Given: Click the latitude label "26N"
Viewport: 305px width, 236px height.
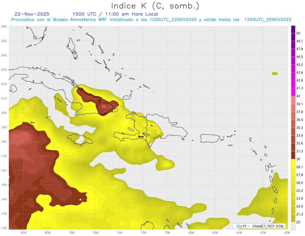Looking at the screenshot, I should (x=4, y=26).
